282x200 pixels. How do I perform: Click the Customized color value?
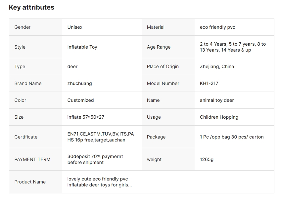tap(80, 100)
